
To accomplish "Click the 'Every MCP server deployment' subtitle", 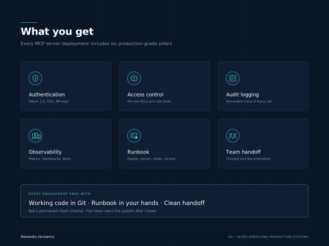I will 96,44.
